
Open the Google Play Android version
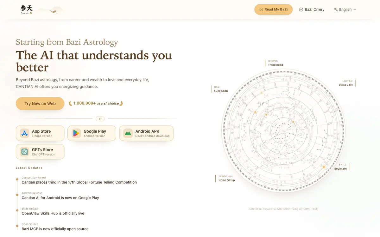(92, 133)
